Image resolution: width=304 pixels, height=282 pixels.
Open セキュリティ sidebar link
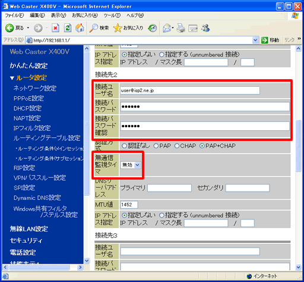pyautogui.click(x=26, y=240)
